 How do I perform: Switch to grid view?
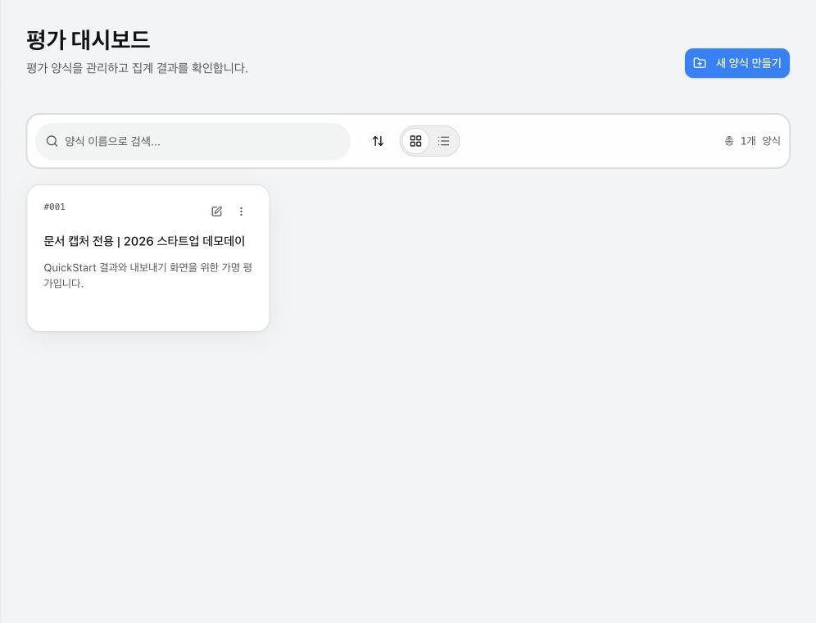click(416, 141)
